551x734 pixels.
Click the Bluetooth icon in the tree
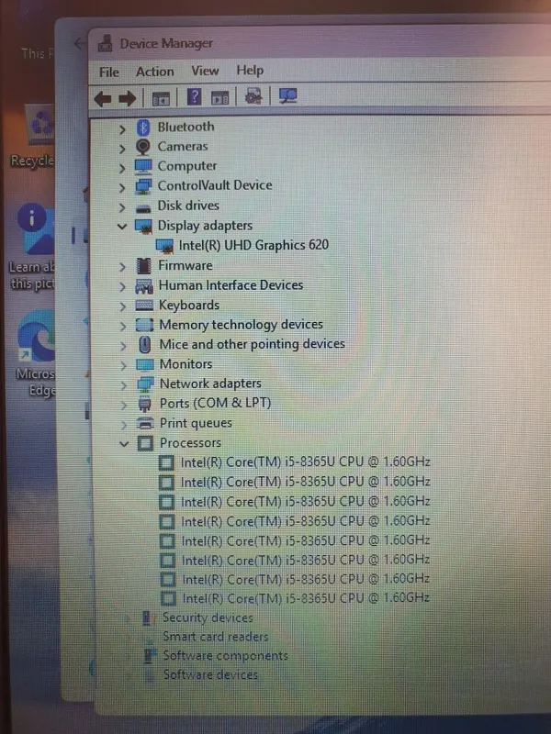(x=143, y=128)
